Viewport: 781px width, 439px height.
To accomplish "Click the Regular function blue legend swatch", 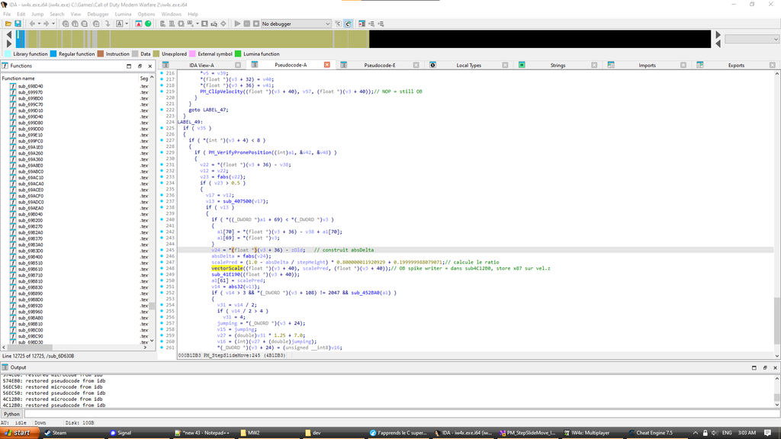I will [54, 54].
